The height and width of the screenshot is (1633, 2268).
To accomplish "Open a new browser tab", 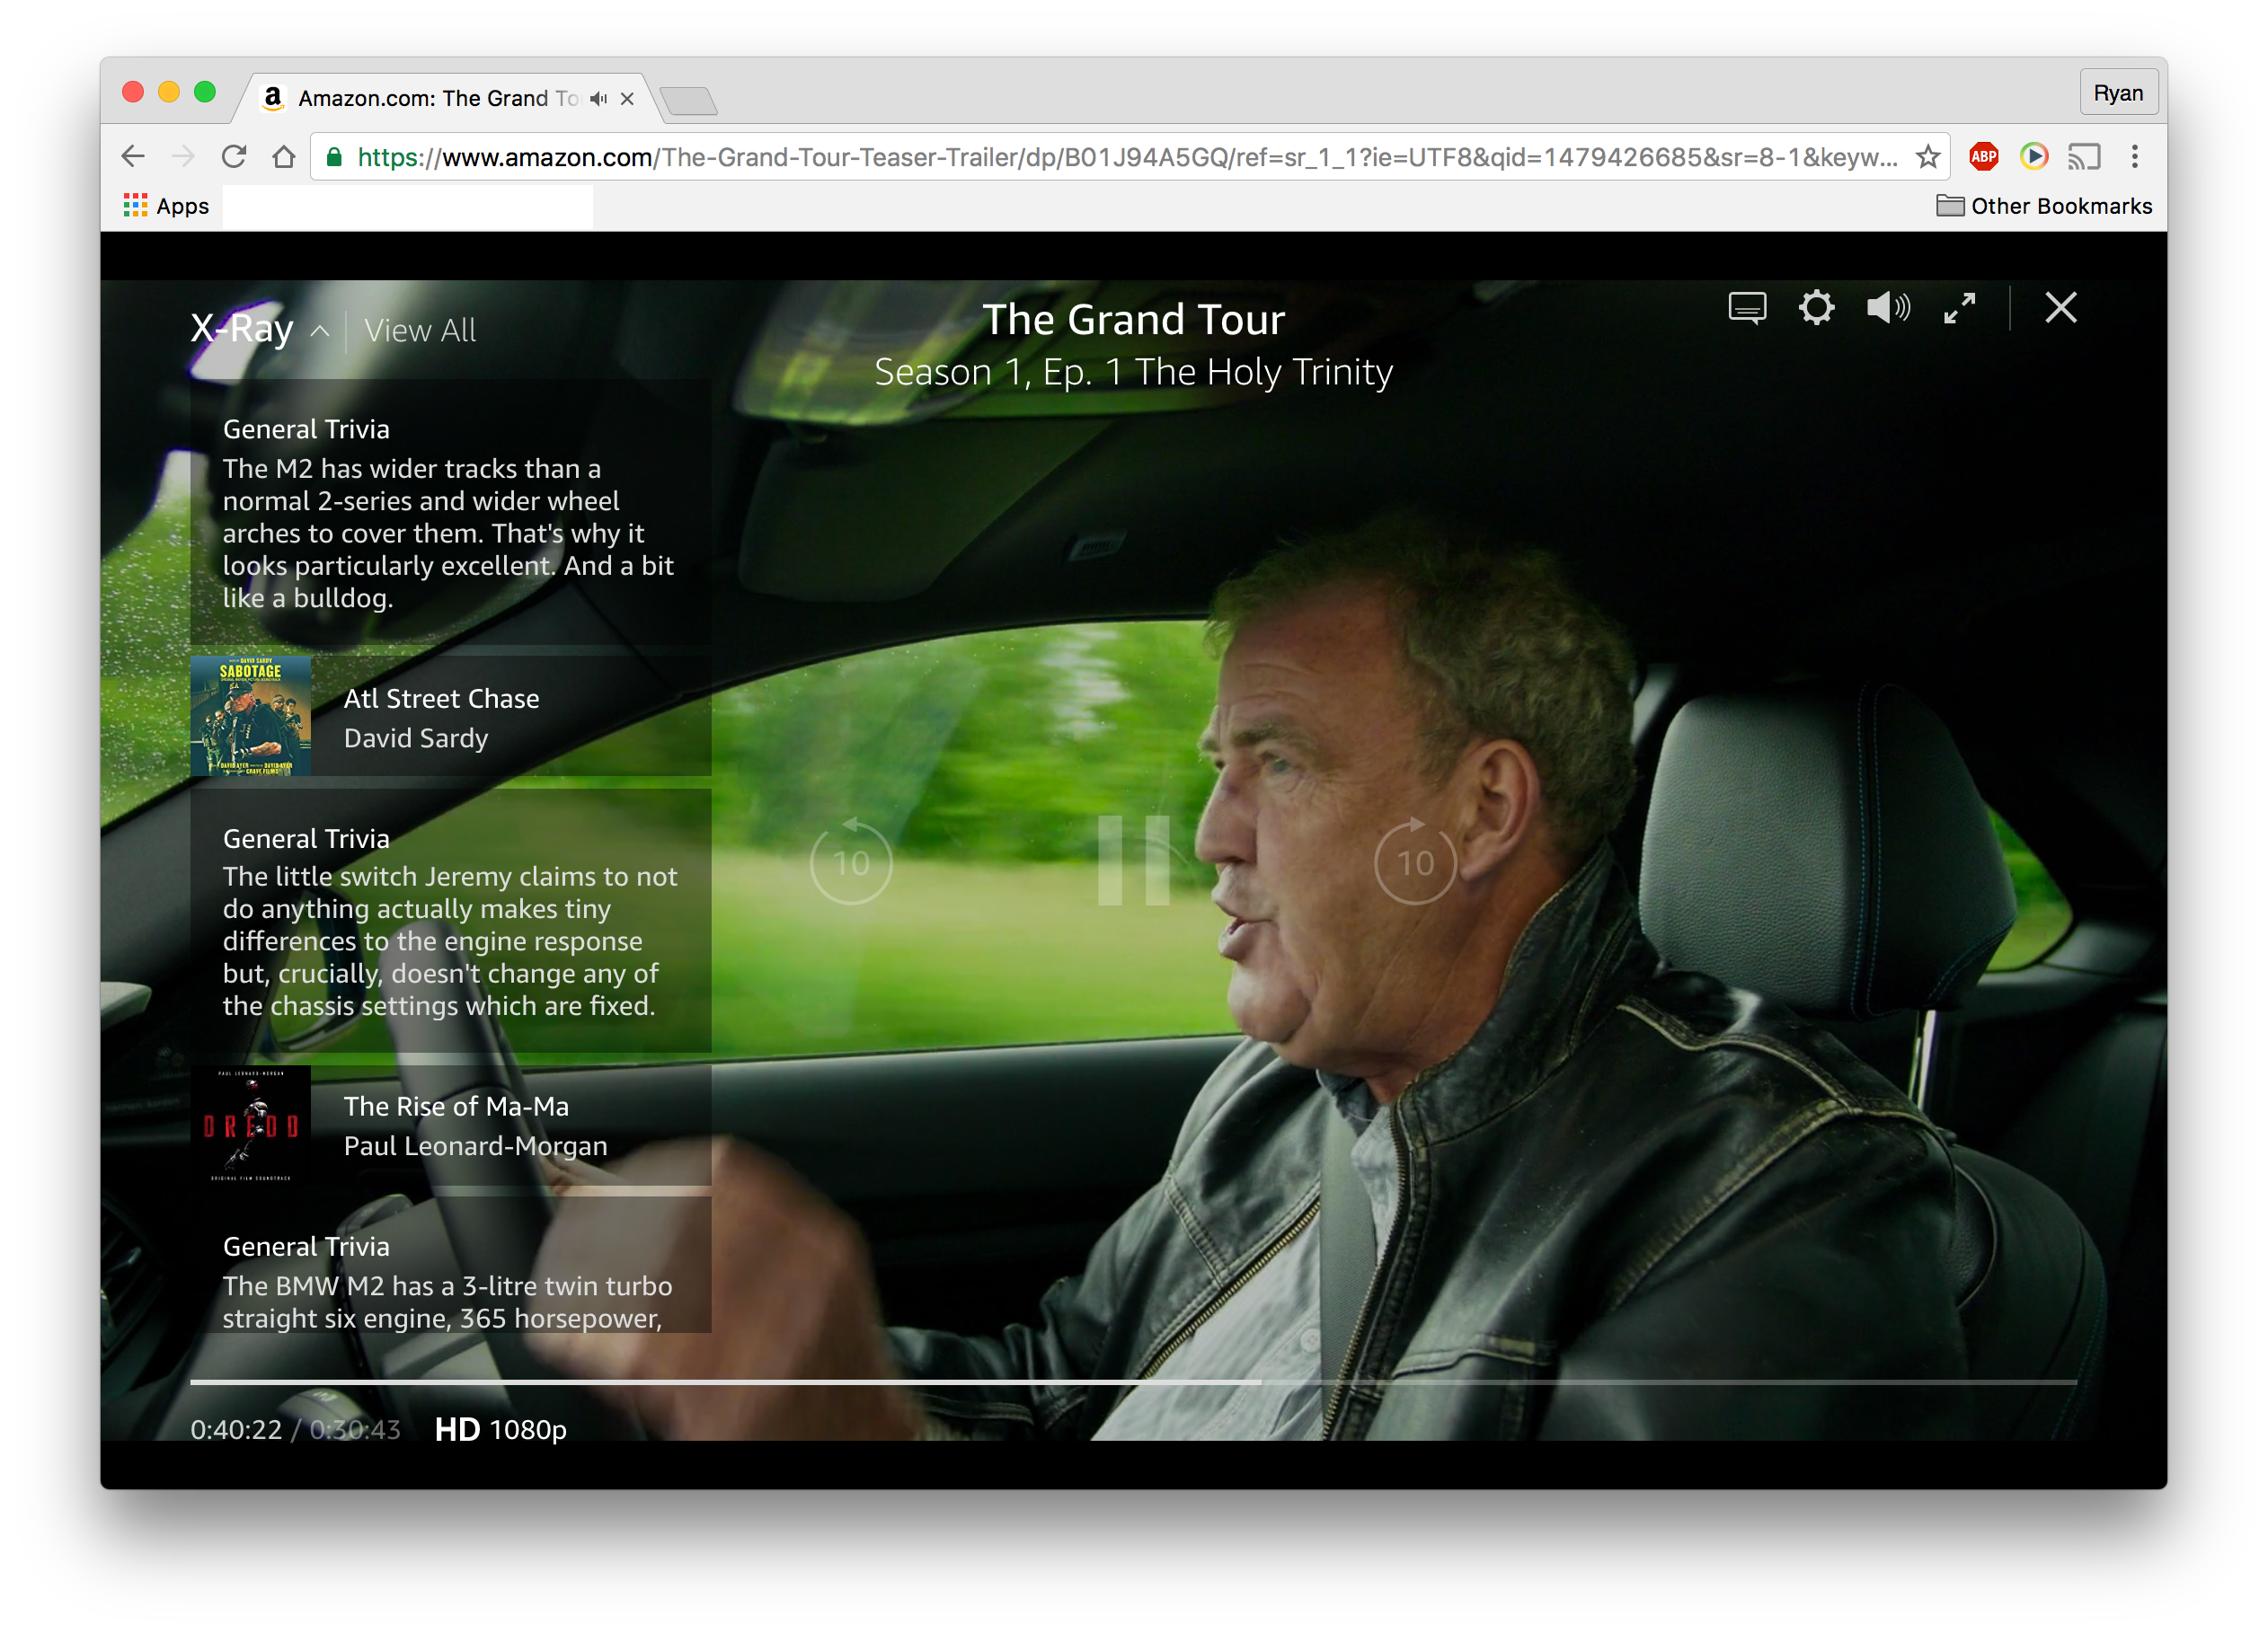I will pyautogui.click(x=688, y=100).
